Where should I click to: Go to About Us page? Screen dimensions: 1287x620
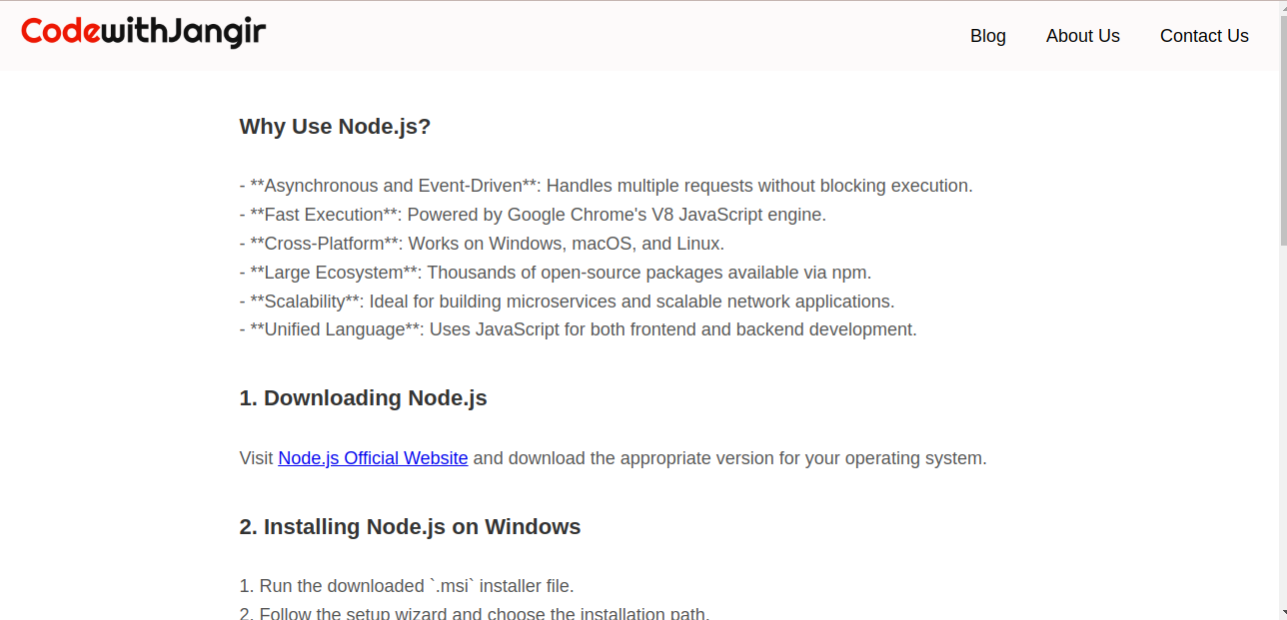tap(1083, 36)
